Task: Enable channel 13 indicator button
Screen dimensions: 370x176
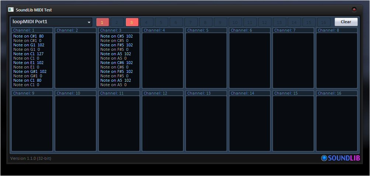Action: coord(279,22)
